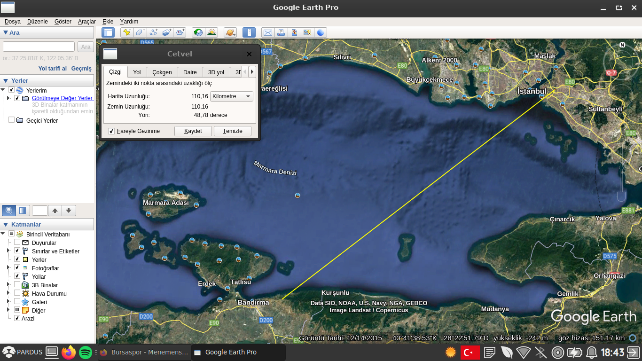Hide the sidebar with the toolbar toggle
642x361 pixels.
pos(108,32)
